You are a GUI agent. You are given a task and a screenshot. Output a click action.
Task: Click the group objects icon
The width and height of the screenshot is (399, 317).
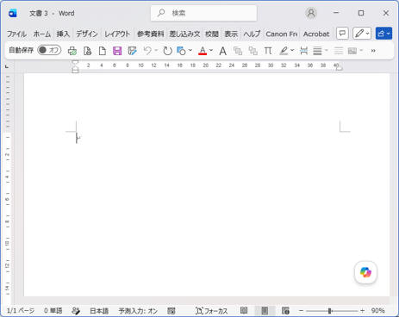coord(252,51)
